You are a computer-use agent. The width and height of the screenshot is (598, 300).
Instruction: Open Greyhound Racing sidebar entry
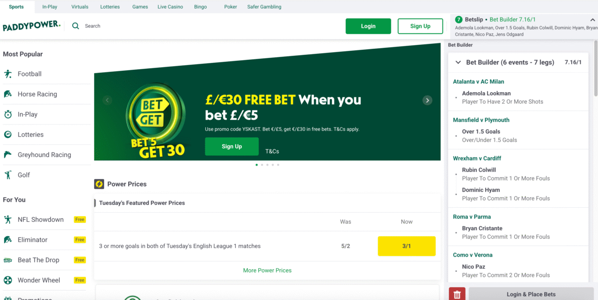44,155
